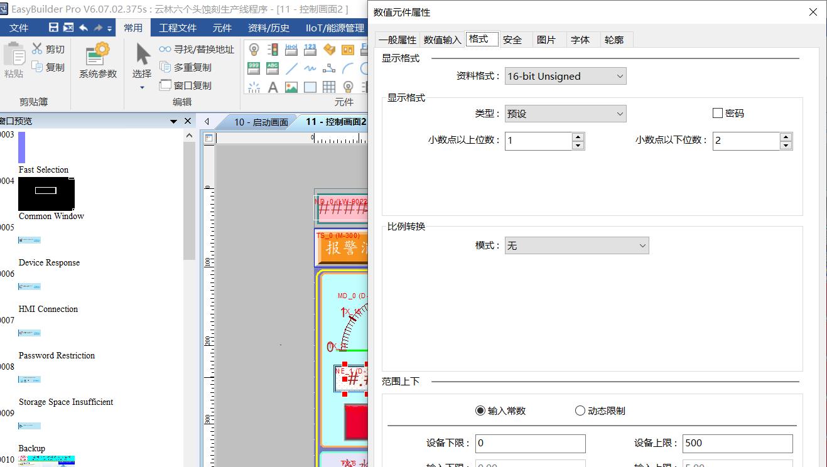Image resolution: width=827 pixels, height=467 pixels.
Task: Select the 动态限制 radio button
Action: coord(580,411)
